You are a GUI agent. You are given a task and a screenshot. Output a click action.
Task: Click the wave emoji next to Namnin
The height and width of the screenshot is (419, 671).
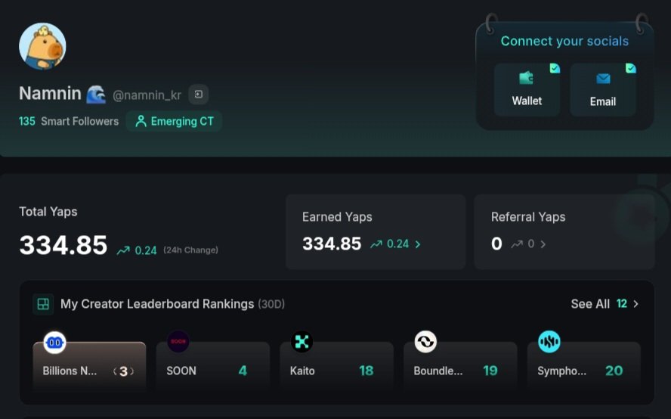pyautogui.click(x=96, y=95)
